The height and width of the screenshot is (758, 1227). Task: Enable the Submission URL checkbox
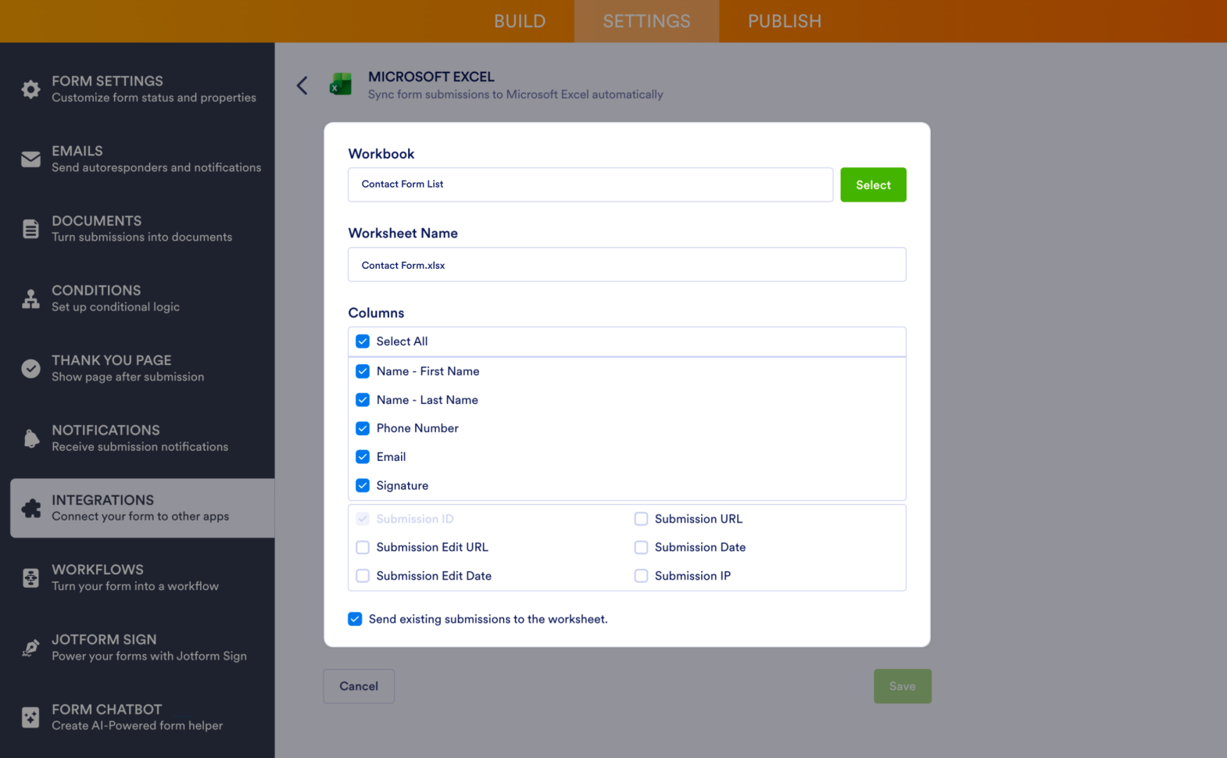coord(641,519)
